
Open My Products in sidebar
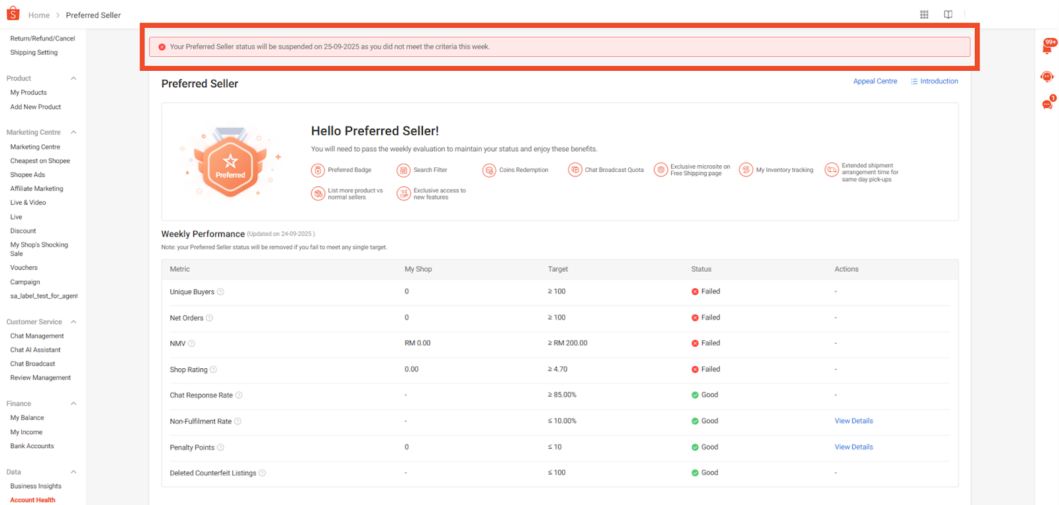click(28, 93)
